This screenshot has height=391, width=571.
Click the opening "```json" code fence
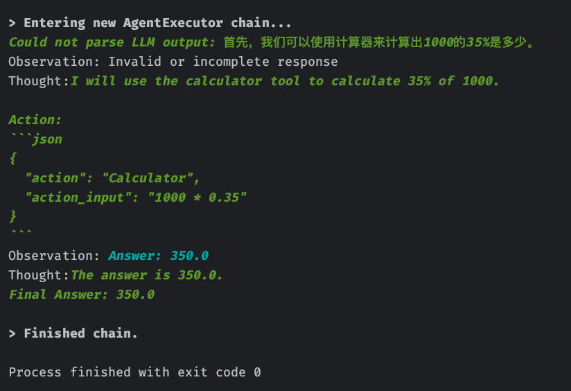click(35, 139)
